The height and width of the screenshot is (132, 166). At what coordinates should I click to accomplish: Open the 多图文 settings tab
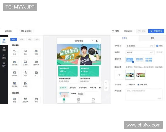pos(124,38)
